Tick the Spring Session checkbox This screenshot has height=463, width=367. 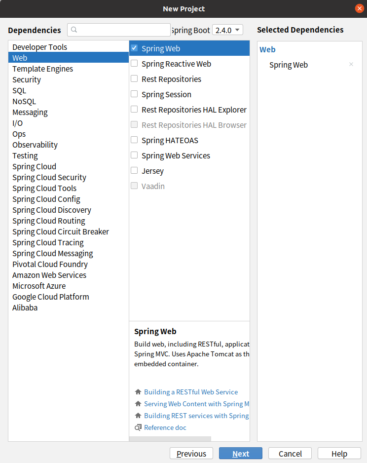click(134, 94)
